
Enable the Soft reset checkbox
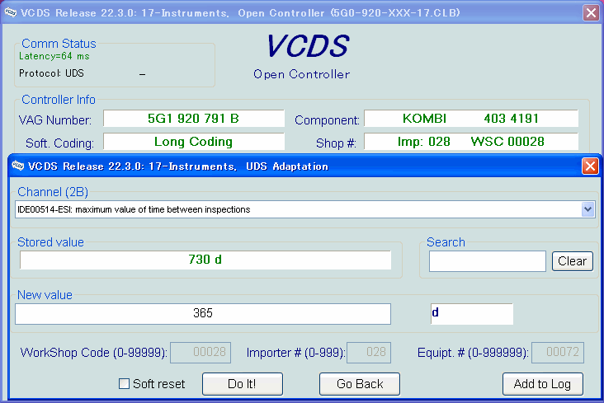coord(124,384)
